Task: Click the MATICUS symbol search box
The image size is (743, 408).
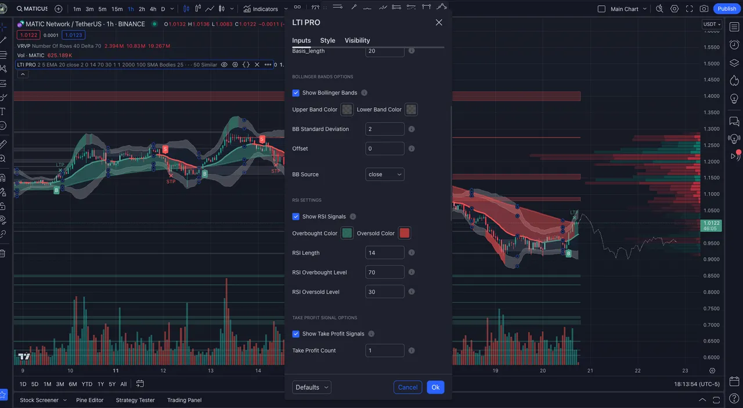Action: point(31,9)
